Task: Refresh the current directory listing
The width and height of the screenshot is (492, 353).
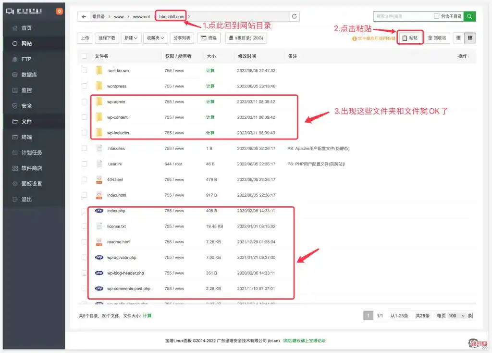Action: pos(295,16)
